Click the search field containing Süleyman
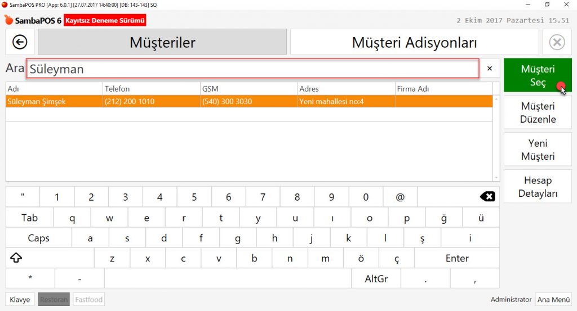This screenshot has width=577, height=311. 252,69
